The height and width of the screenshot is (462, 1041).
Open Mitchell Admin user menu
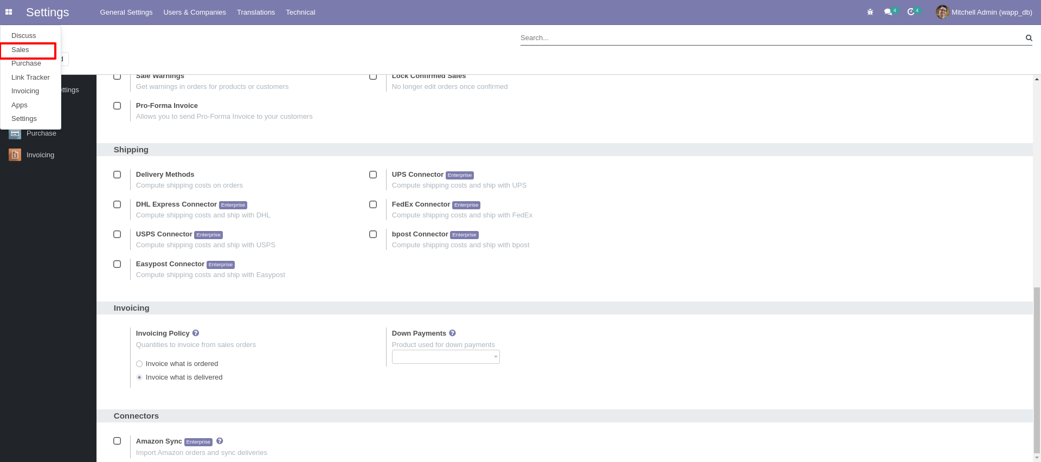984,12
